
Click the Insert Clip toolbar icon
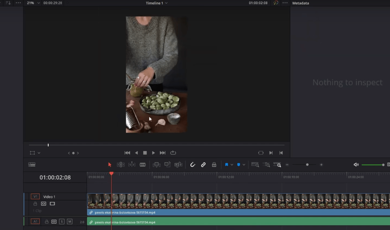pos(156,165)
